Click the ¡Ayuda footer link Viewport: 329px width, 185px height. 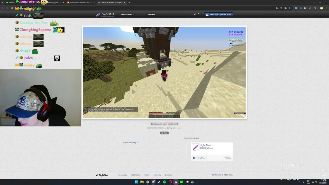[x=158, y=175]
